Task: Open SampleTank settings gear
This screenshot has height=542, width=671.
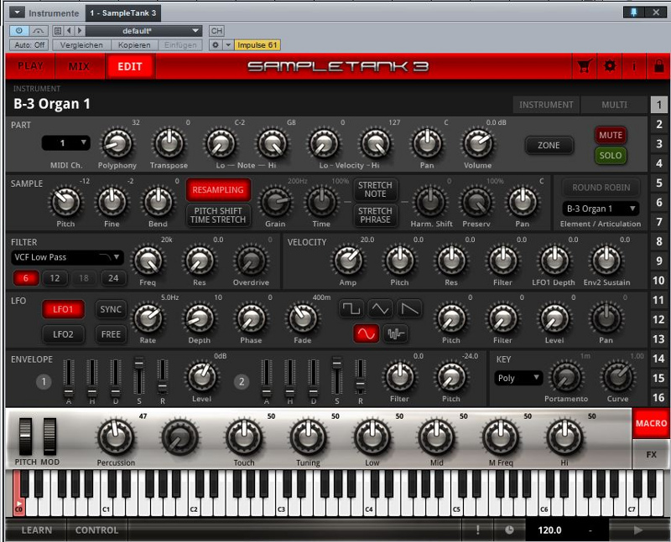Action: point(610,66)
